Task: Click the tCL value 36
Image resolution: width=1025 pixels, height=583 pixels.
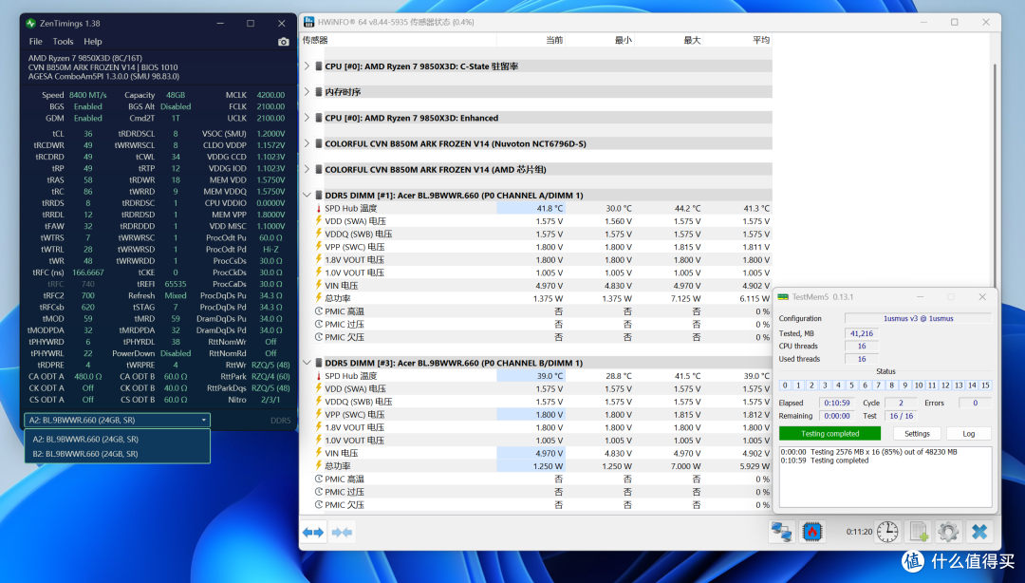Action: pos(87,134)
